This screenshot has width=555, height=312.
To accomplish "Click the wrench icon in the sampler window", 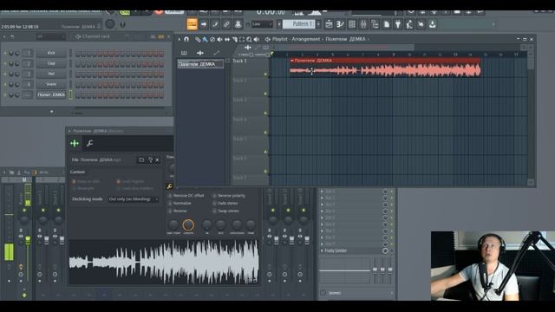I will (x=89, y=143).
